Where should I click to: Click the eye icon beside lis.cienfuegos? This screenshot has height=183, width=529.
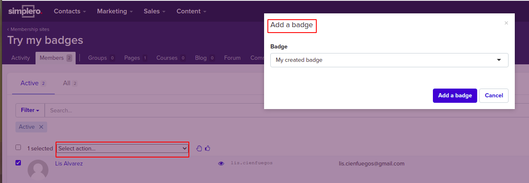point(221,164)
